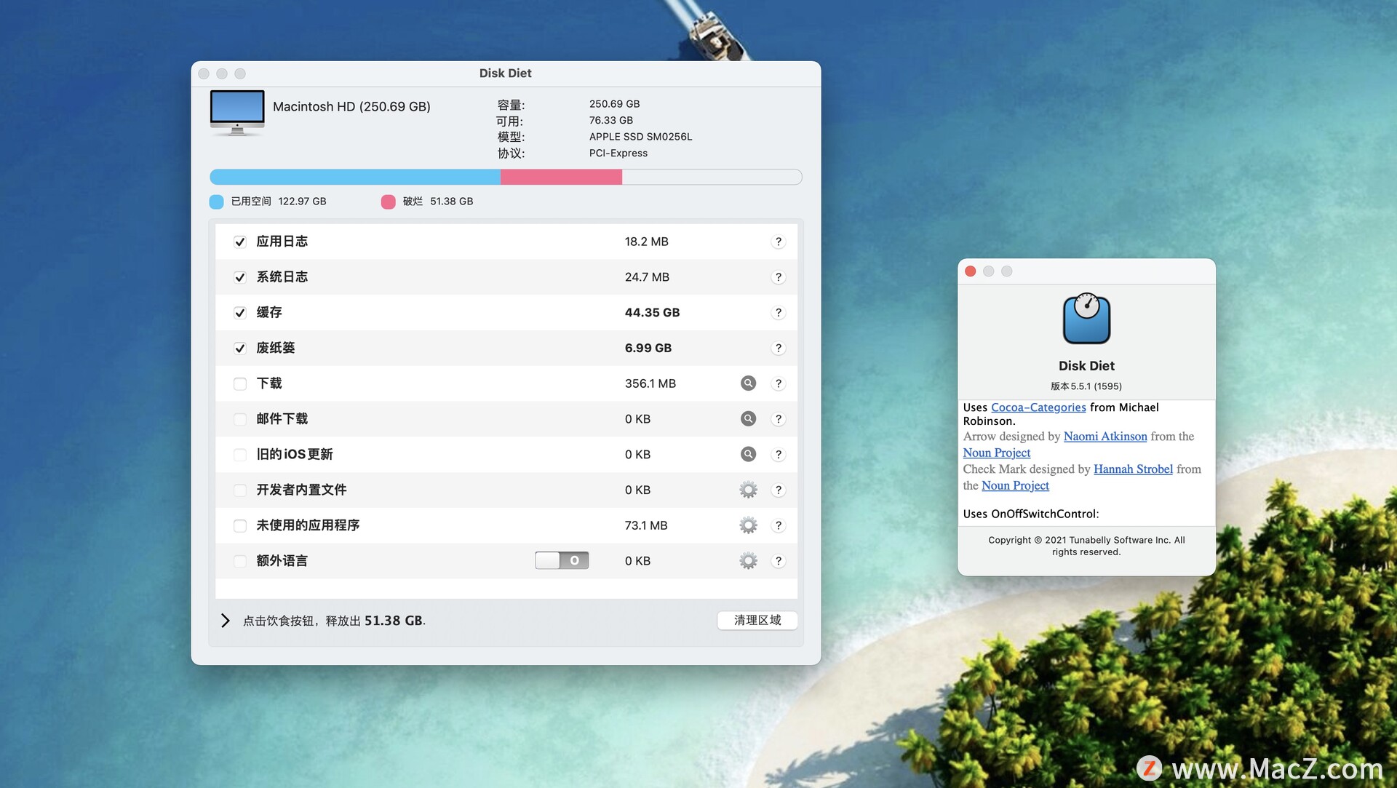Click the magnifier icon for 旧的iOS更新
The height and width of the screenshot is (788, 1397).
coord(748,454)
